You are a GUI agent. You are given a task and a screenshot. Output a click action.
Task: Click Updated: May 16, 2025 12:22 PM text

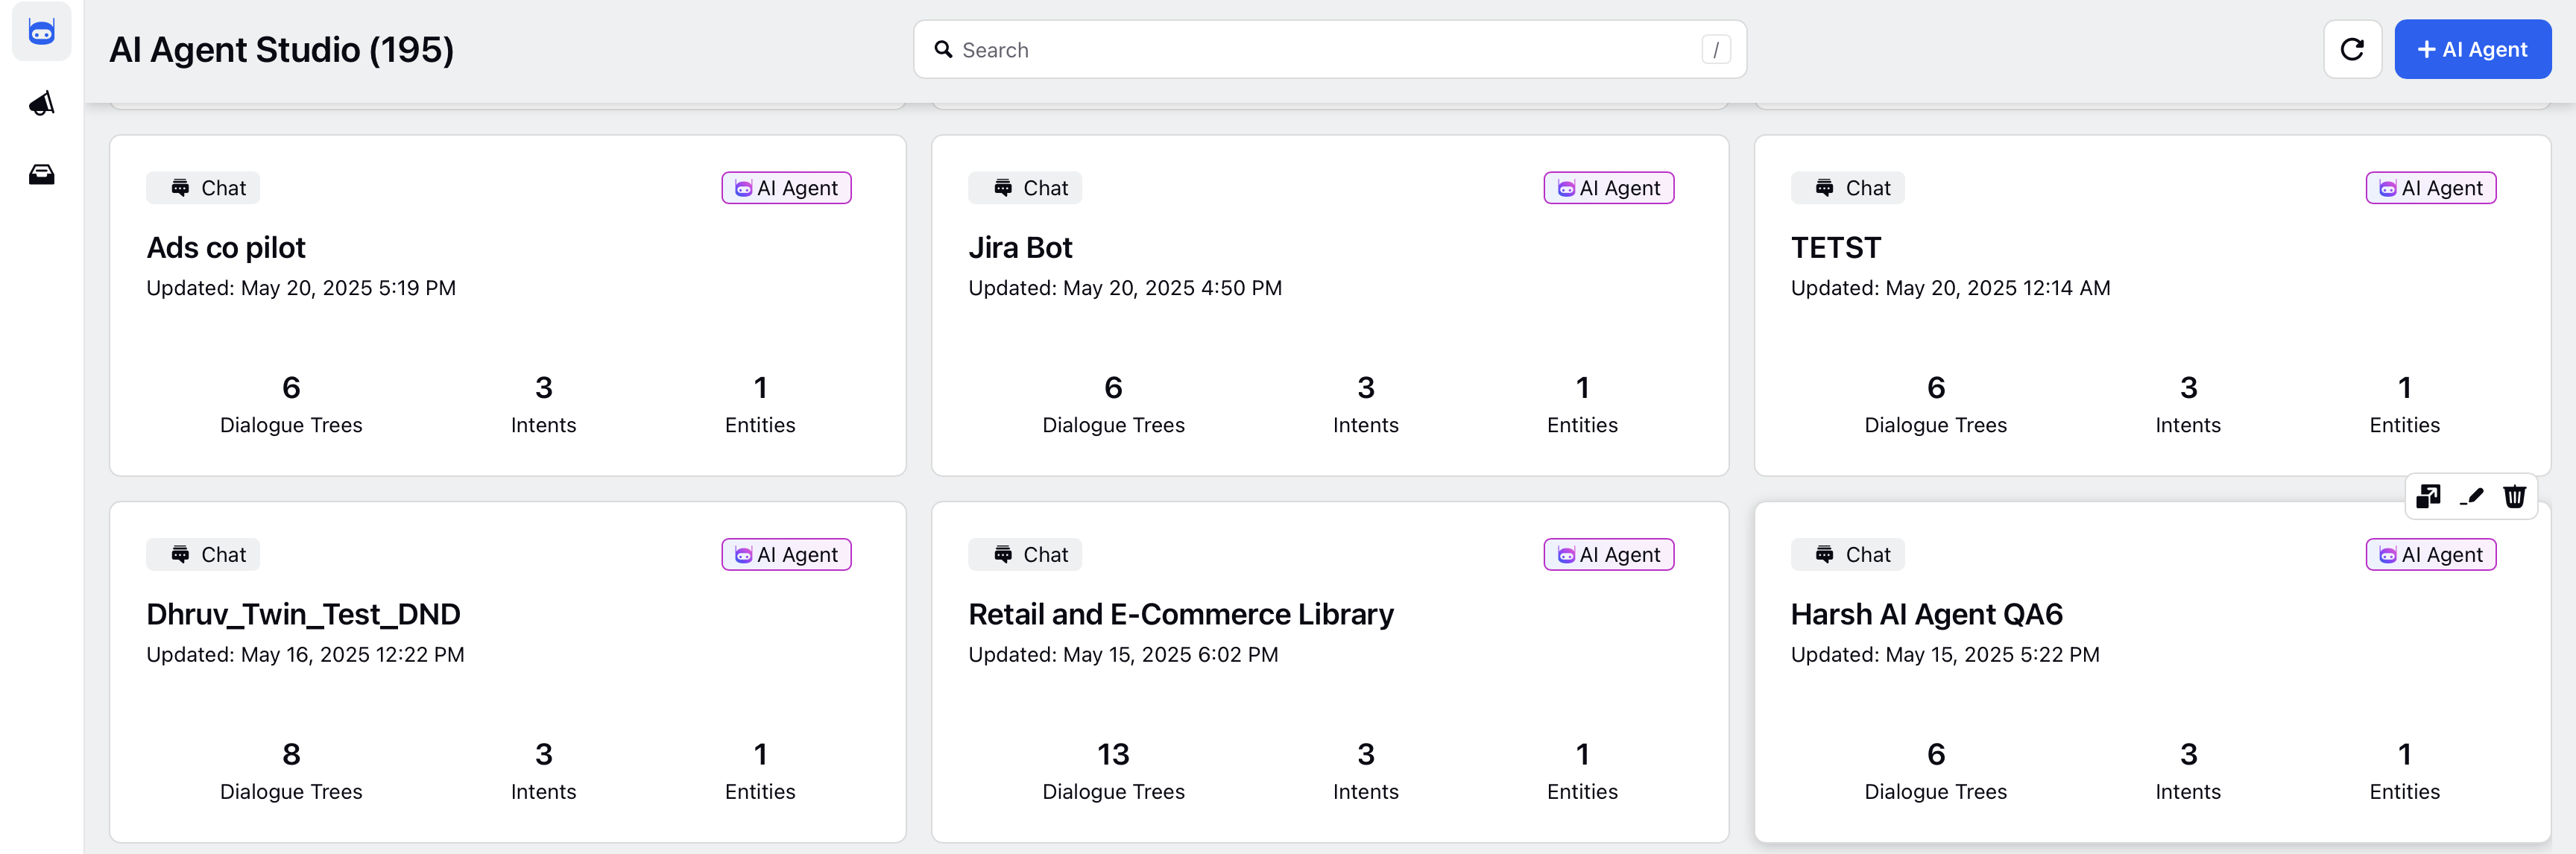tap(305, 655)
